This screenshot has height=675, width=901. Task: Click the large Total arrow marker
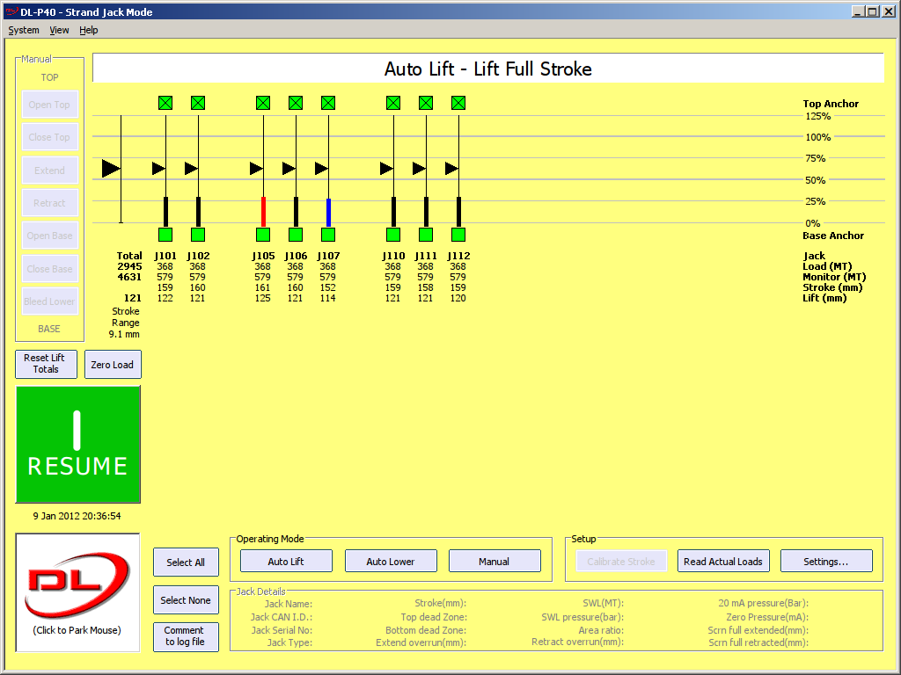pyautogui.click(x=111, y=168)
